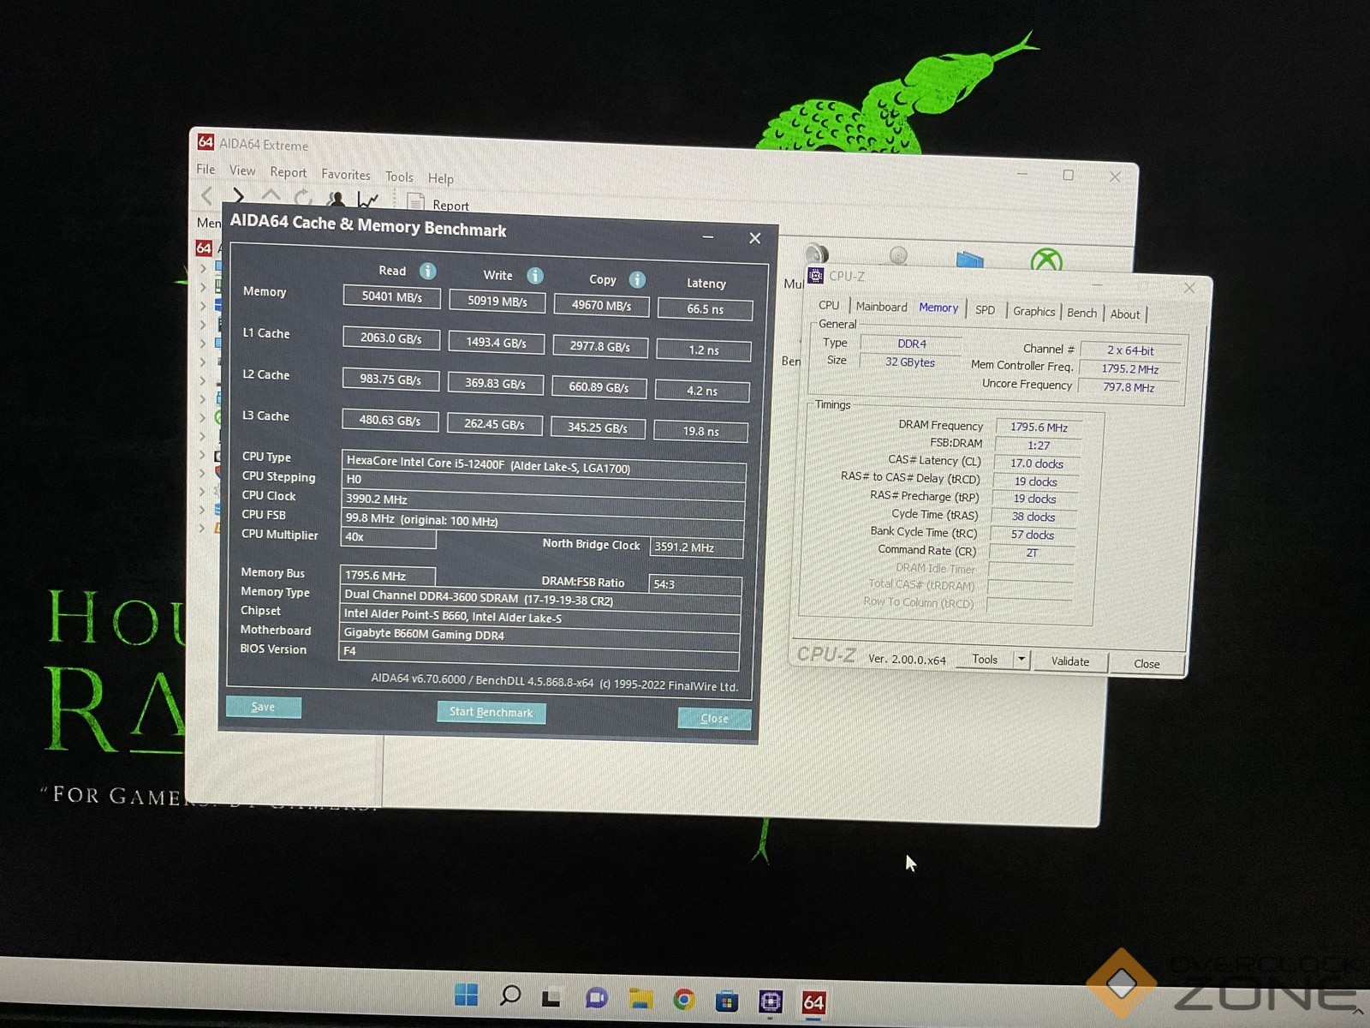Click the disc icon in AIDA64 panel

(898, 254)
